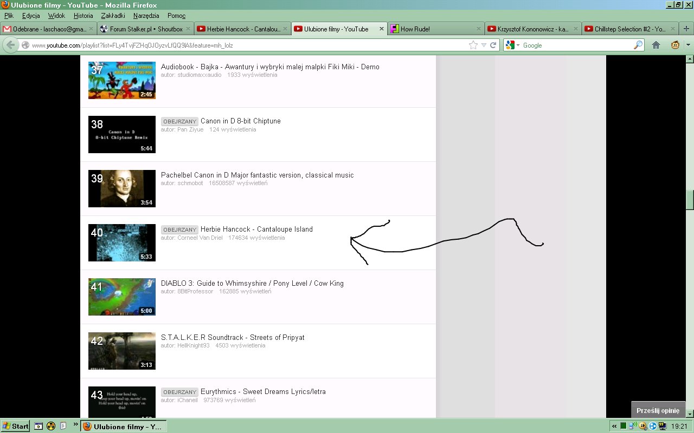Reload the page with the refresh icon
The height and width of the screenshot is (433, 694).
pyautogui.click(x=493, y=45)
